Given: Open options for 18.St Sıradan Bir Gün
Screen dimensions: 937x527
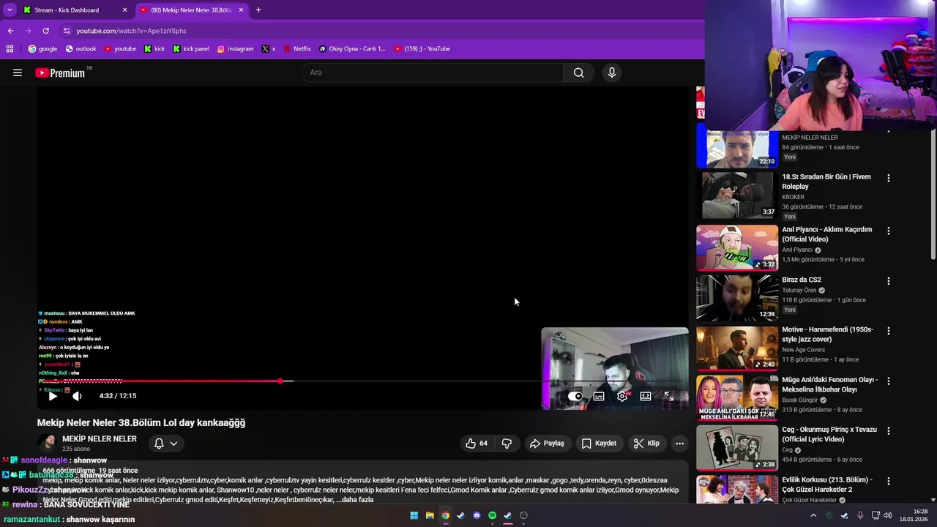Looking at the screenshot, I should click(x=889, y=178).
